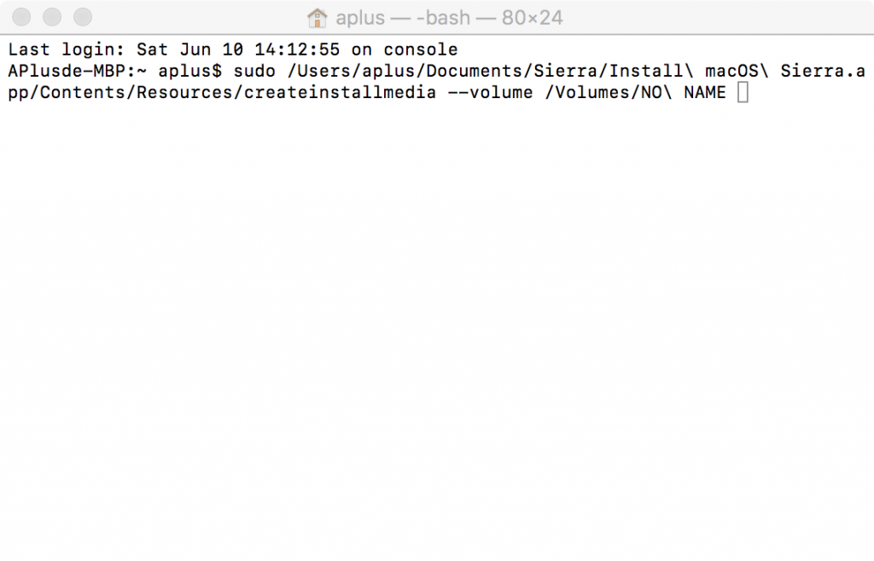Screen dimensions: 874x561
Task: Click the minimize window button
Action: click(52, 17)
